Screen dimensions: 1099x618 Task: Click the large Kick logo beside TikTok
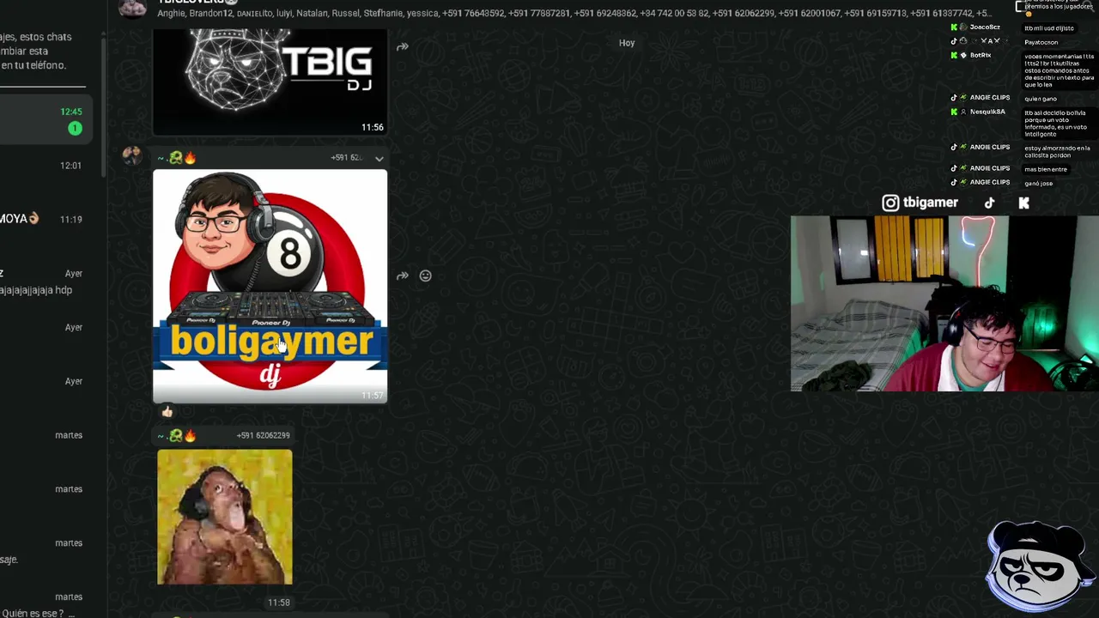coord(1023,203)
